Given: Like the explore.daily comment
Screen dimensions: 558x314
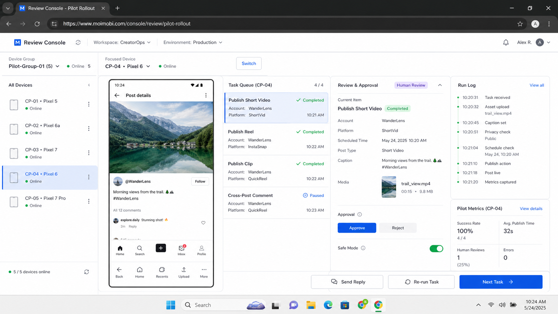Looking at the screenshot, I should (203, 223).
